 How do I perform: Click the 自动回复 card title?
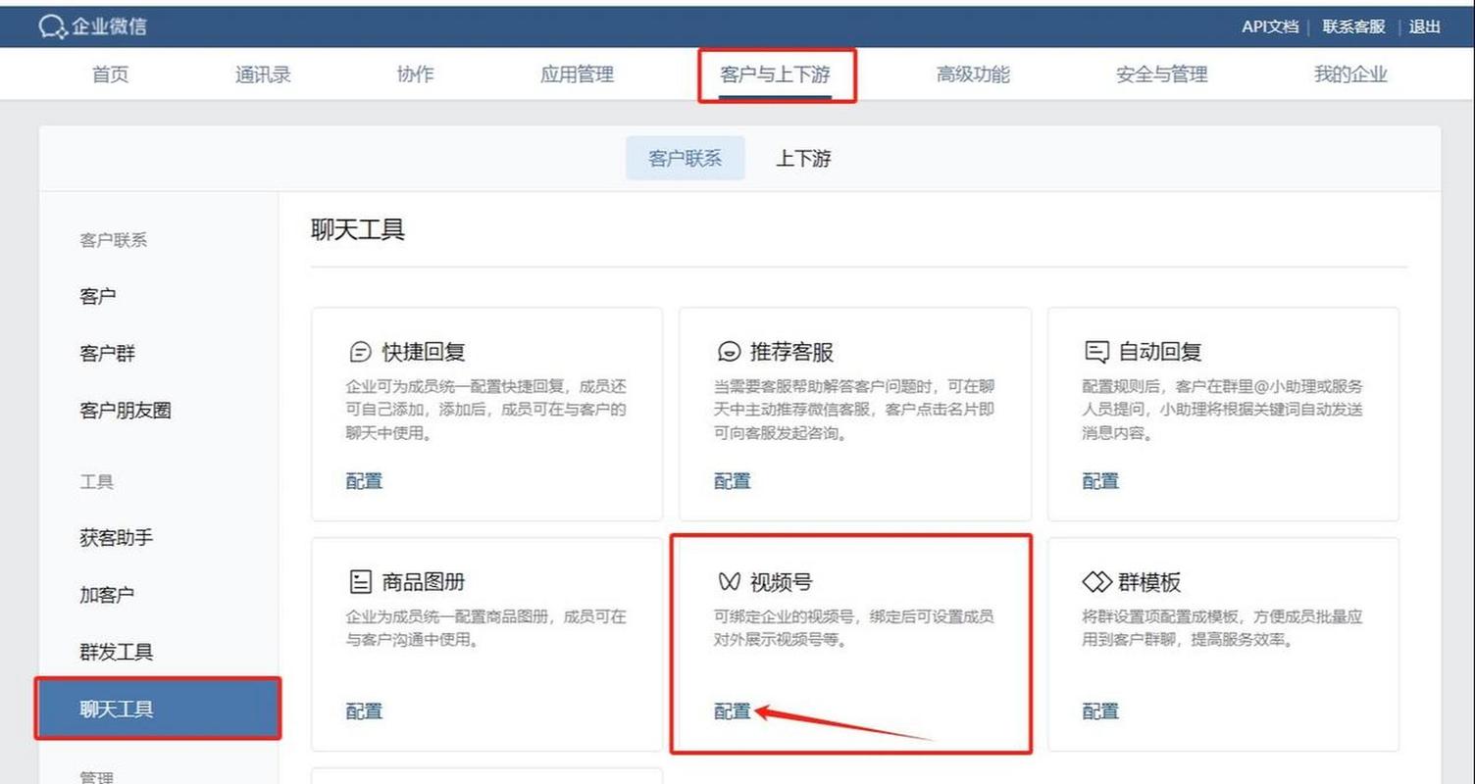coord(1160,351)
